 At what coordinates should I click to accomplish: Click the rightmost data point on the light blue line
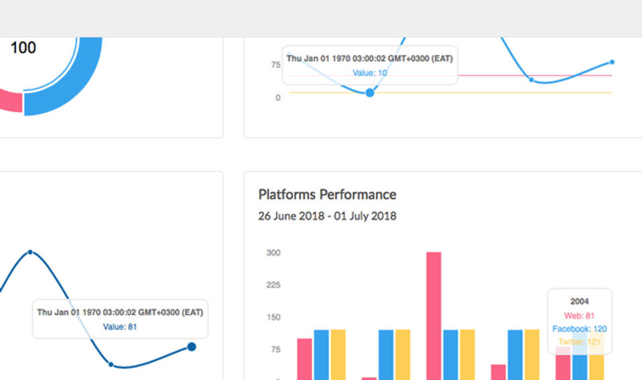click(x=611, y=62)
